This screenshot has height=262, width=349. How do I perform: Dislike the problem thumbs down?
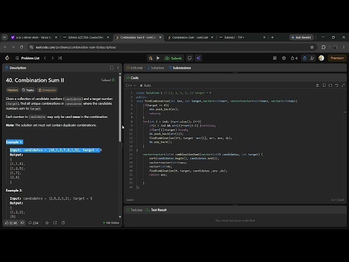click(x=22, y=223)
